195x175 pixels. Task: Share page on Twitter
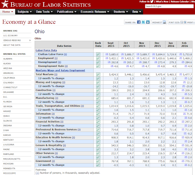click(x=143, y=22)
